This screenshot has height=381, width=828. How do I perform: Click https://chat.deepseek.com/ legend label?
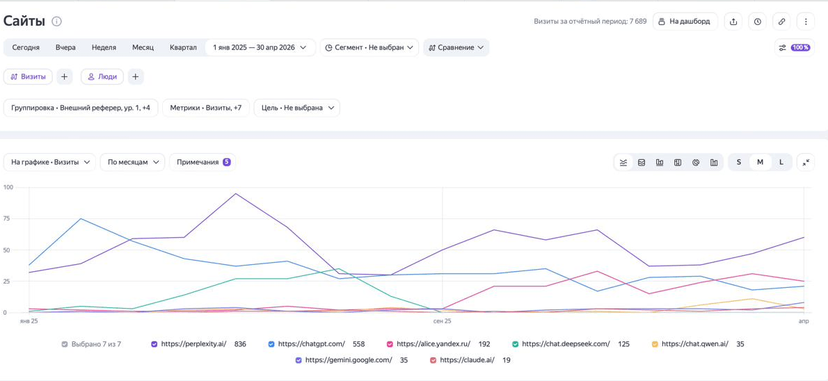pos(566,344)
